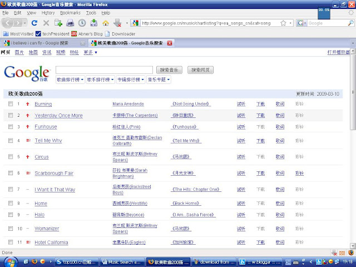Open the back/forward history dropdown arrow
This screenshot has width=356, height=267.
(x=24, y=23)
